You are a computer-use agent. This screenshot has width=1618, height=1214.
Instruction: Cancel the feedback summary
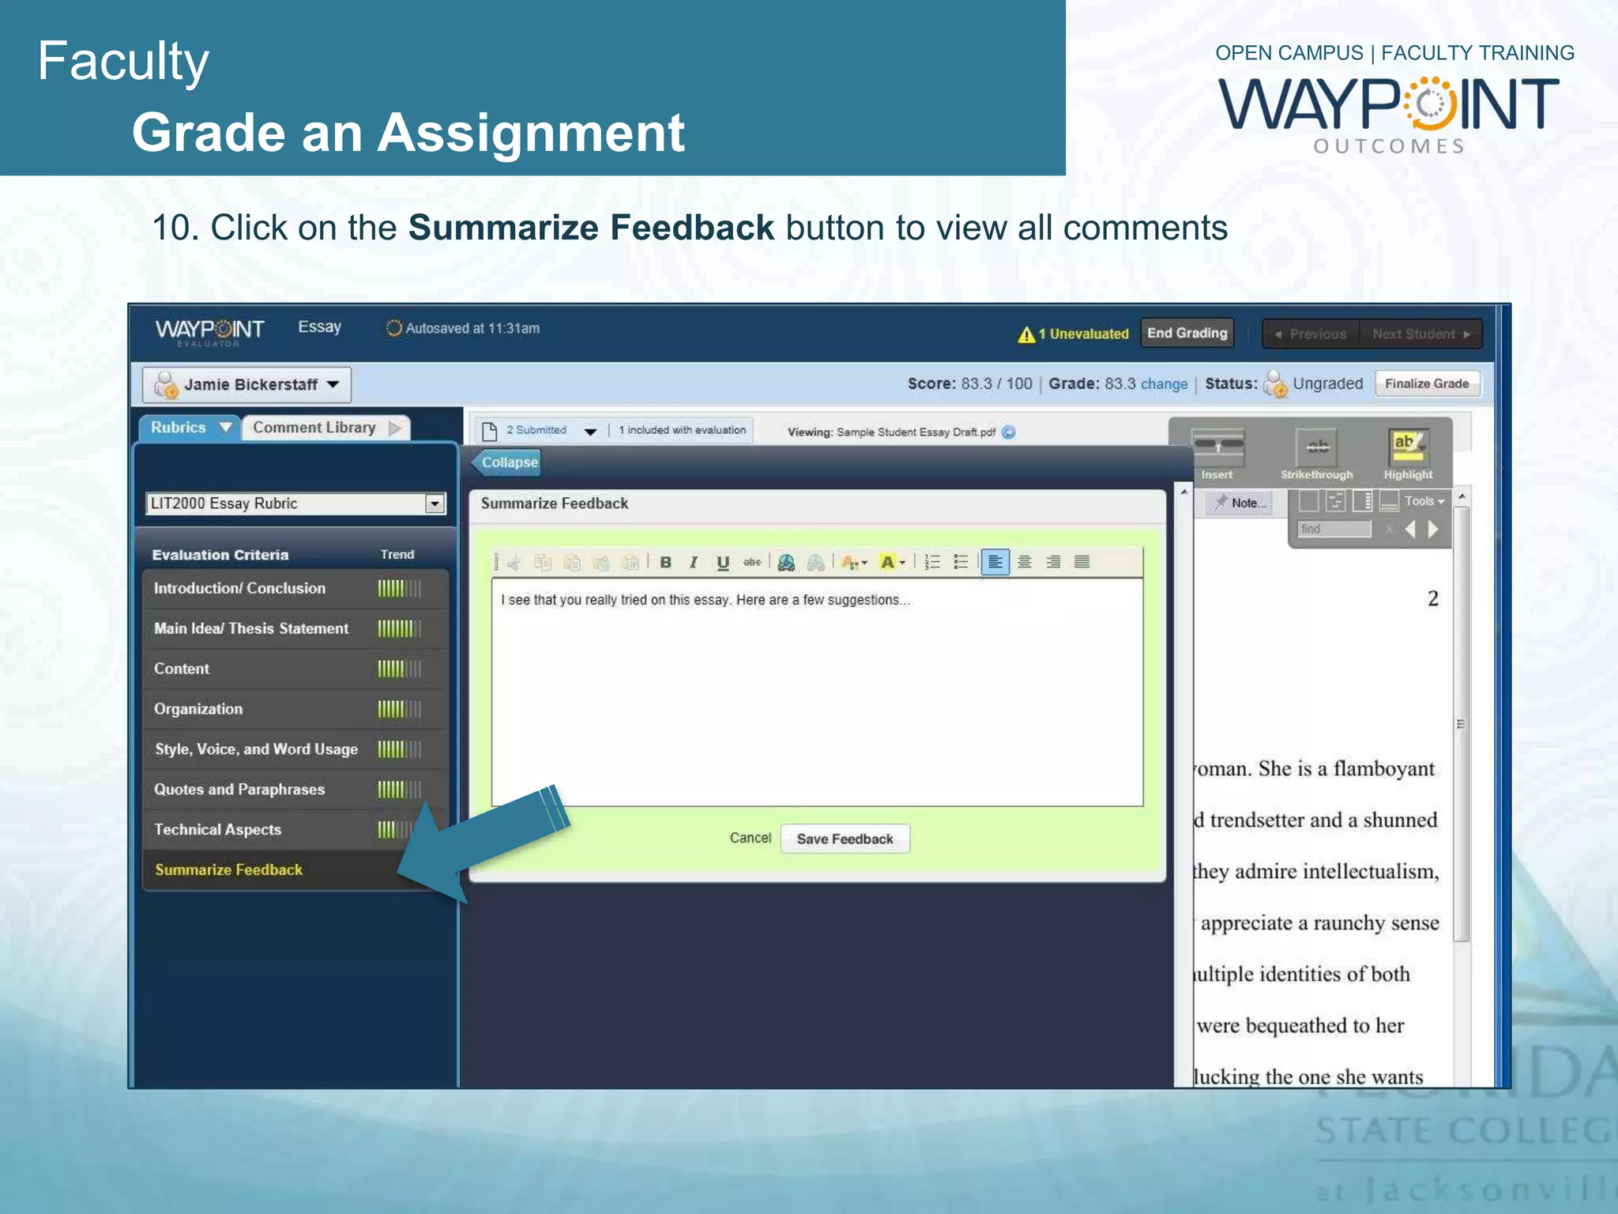click(750, 838)
